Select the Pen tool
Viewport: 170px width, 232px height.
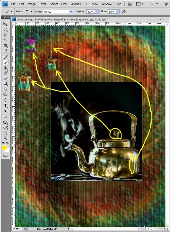(x=5, y=100)
